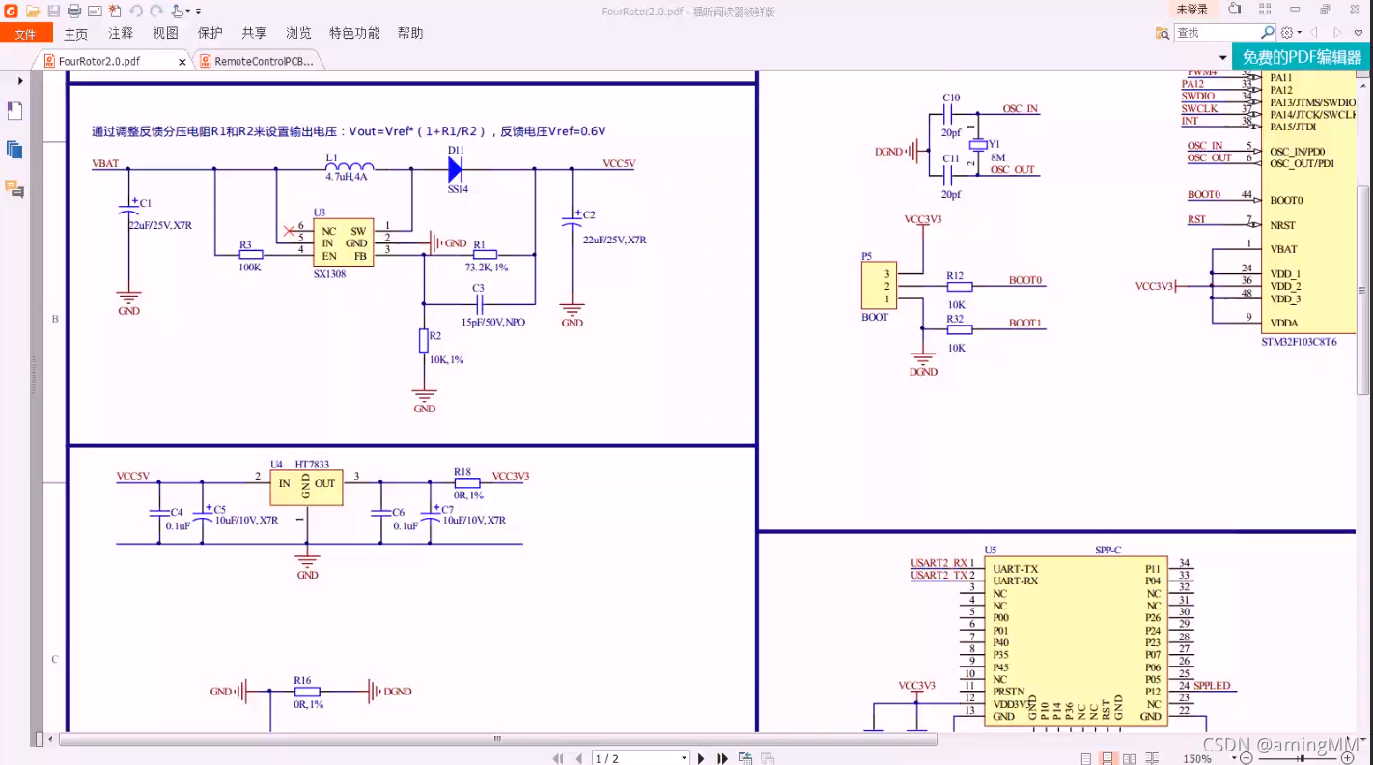The height and width of the screenshot is (765, 1373).
Task: Click the Foxit application logo icon
Action: pos(11,11)
